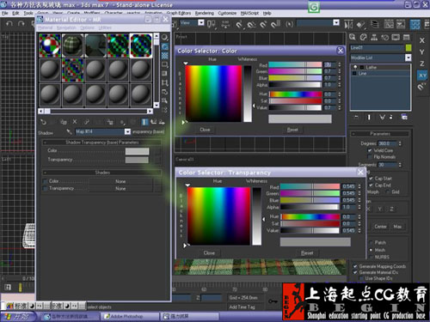Switch to the Create command panel tab icon
430x322 pixels.
tap(353, 37)
